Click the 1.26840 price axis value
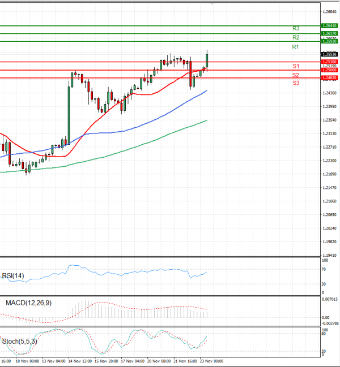340x367 pixels. pos(329,12)
